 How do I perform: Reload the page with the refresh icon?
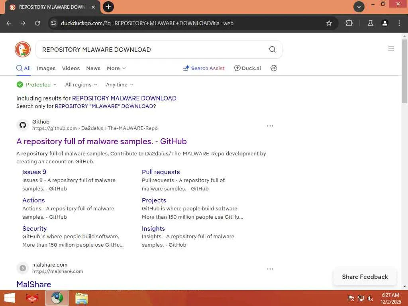pyautogui.click(x=37, y=23)
